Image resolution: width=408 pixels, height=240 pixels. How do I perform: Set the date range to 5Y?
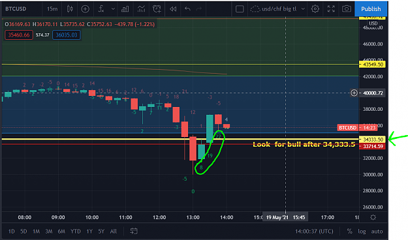[x=101, y=231]
